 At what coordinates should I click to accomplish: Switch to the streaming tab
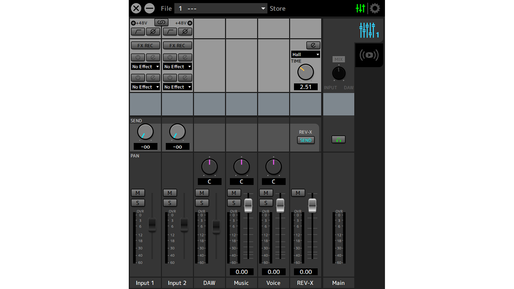pyautogui.click(x=369, y=55)
